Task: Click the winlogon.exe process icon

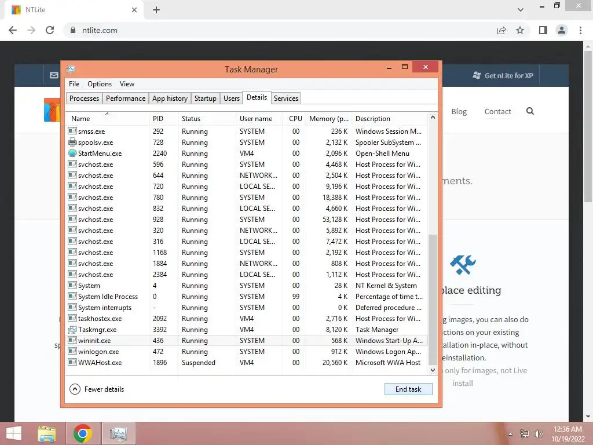Action: (x=72, y=352)
